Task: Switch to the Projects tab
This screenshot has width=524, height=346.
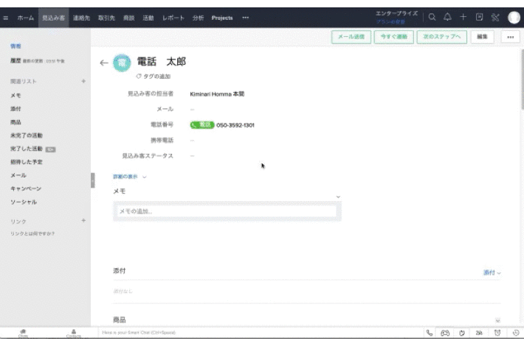Action: click(x=222, y=18)
